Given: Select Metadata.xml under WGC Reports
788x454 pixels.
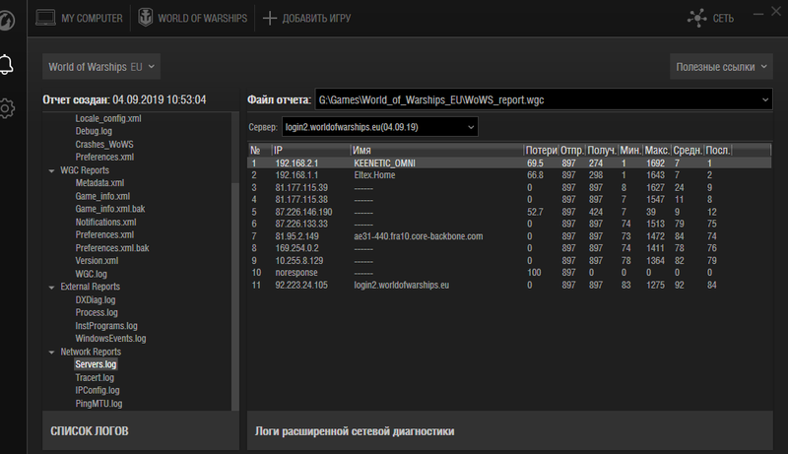Looking at the screenshot, I should tap(99, 183).
